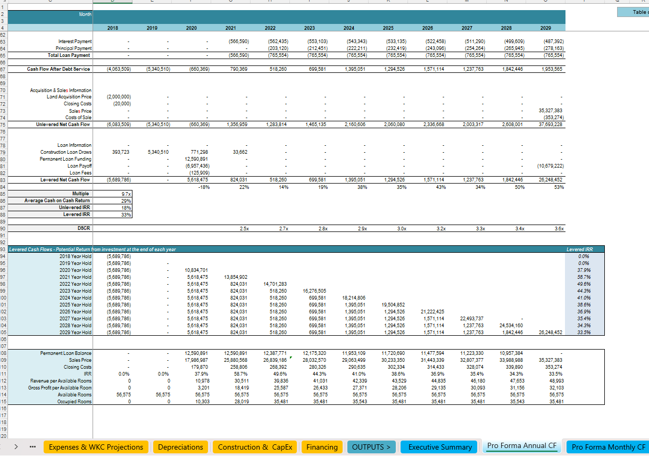The height and width of the screenshot is (456, 649).
Task: Open the Executive Summary tab
Action: point(440,447)
